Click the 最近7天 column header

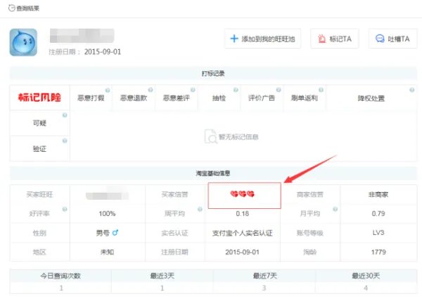(x=264, y=276)
